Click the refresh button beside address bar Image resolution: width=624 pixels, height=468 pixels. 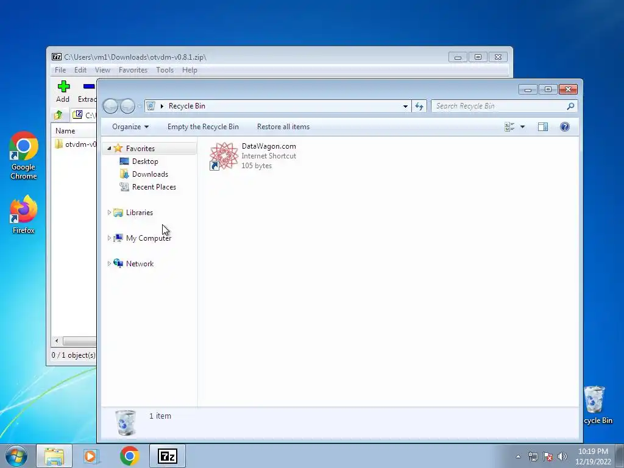click(419, 106)
